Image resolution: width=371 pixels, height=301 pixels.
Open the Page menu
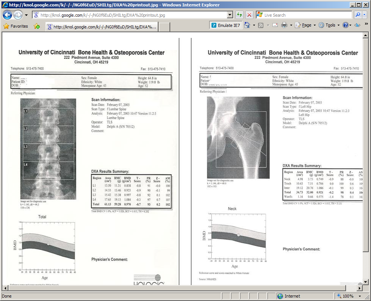pyautogui.click(x=305, y=25)
